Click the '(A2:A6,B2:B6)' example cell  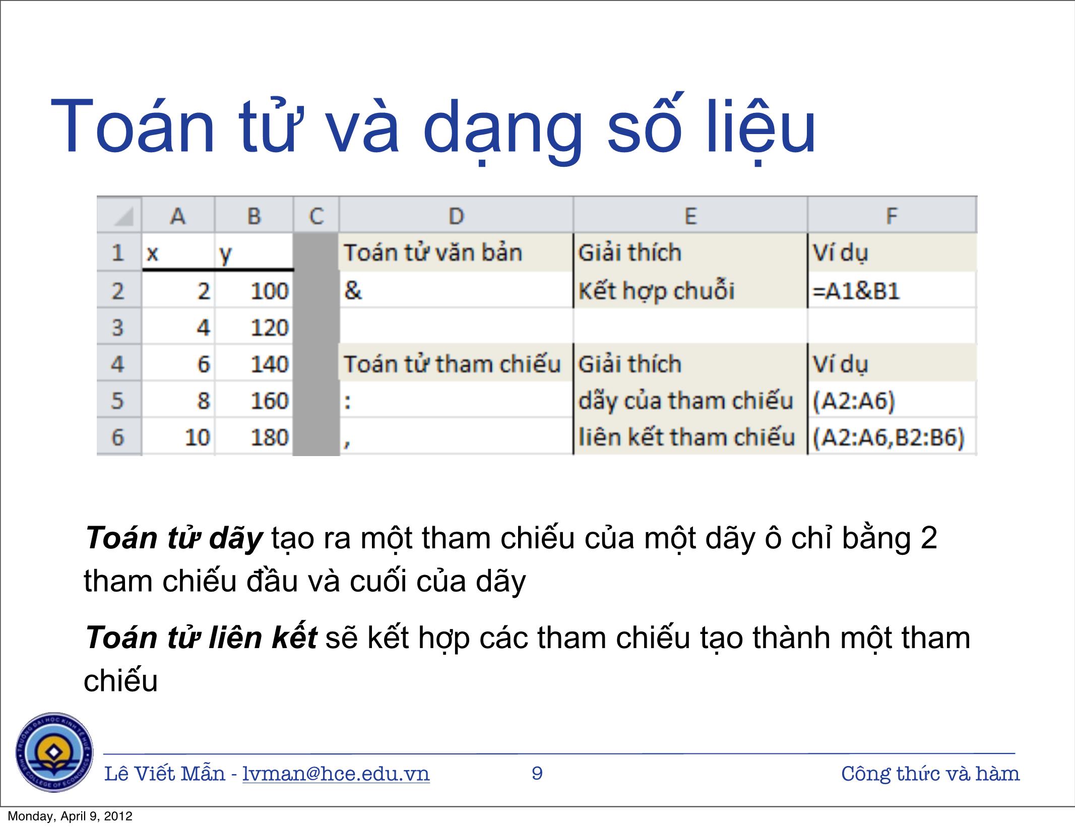(892, 436)
